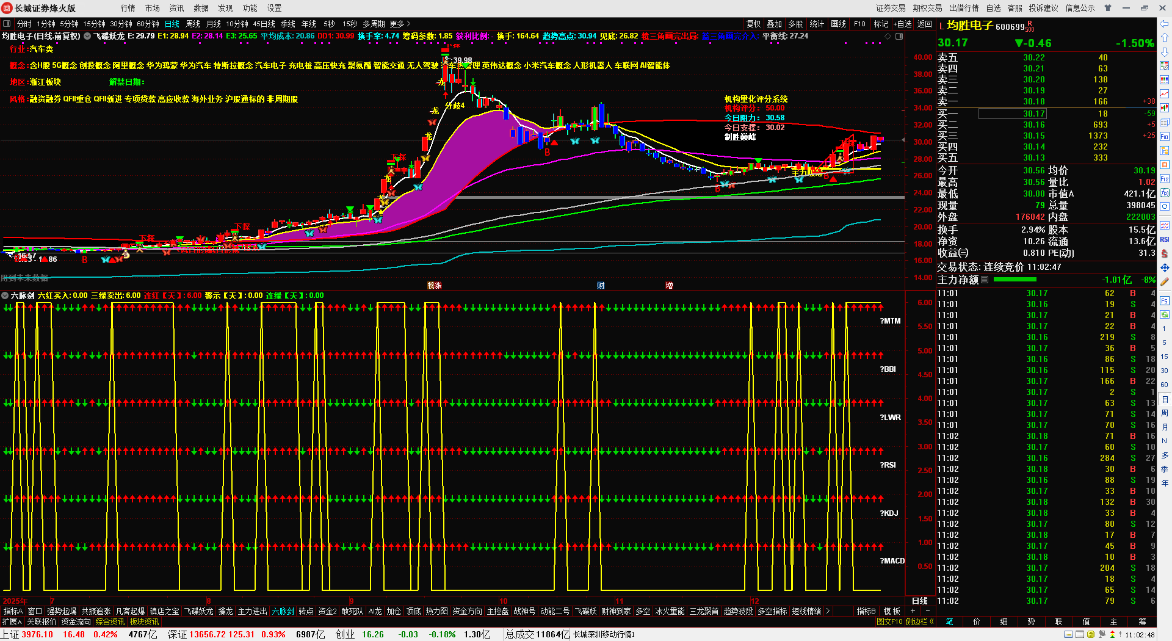Collapse the 侧边栏 panel

919,621
